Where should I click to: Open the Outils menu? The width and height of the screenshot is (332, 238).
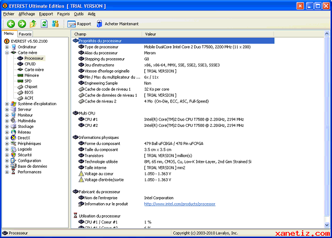tap(79, 14)
